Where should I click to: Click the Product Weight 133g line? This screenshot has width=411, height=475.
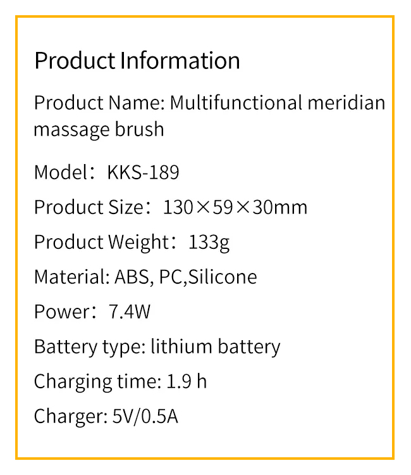click(x=132, y=243)
